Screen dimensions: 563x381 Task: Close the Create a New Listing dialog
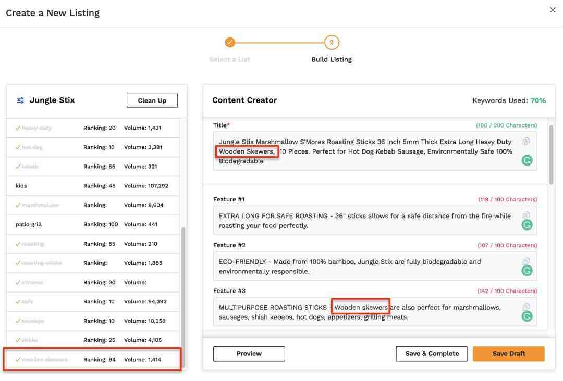[553, 10]
